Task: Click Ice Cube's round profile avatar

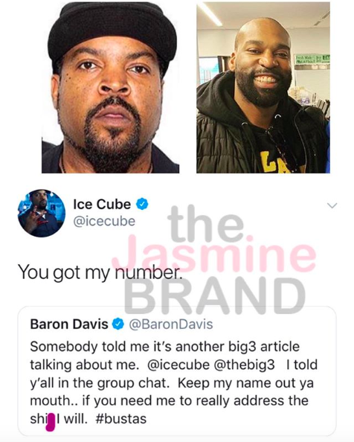Action: pos(42,213)
